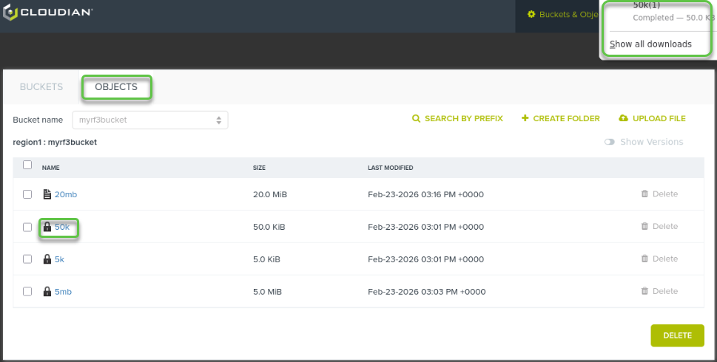This screenshot has width=717, height=362.
Task: Click the lock icon next to 50k
Action: (47, 227)
